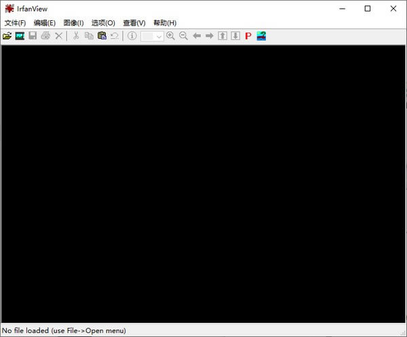The height and width of the screenshot is (337, 407).
Task: Click the Print icon in toolbar
Action: pyautogui.click(x=45, y=36)
